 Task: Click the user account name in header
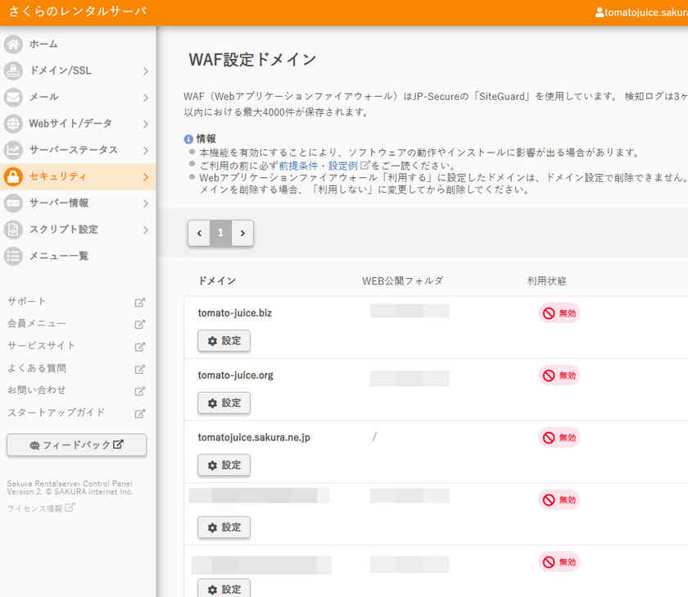641,13
